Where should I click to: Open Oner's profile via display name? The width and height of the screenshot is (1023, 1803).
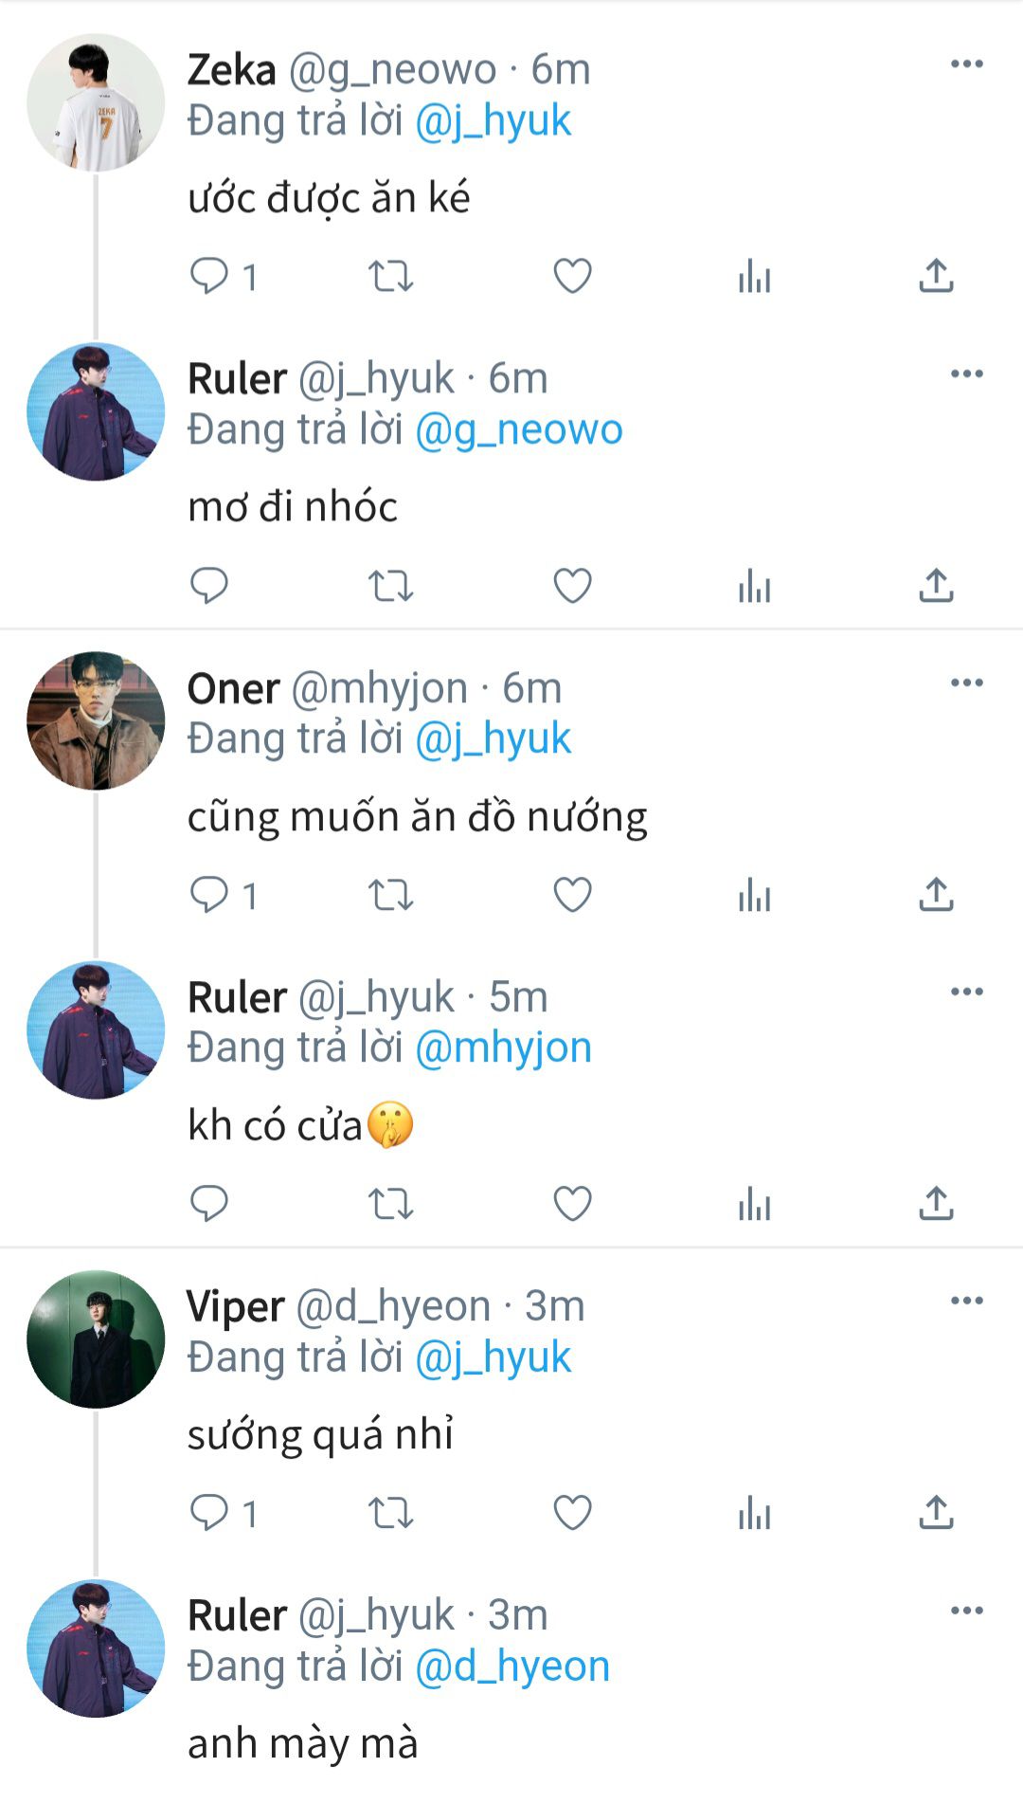233,688
